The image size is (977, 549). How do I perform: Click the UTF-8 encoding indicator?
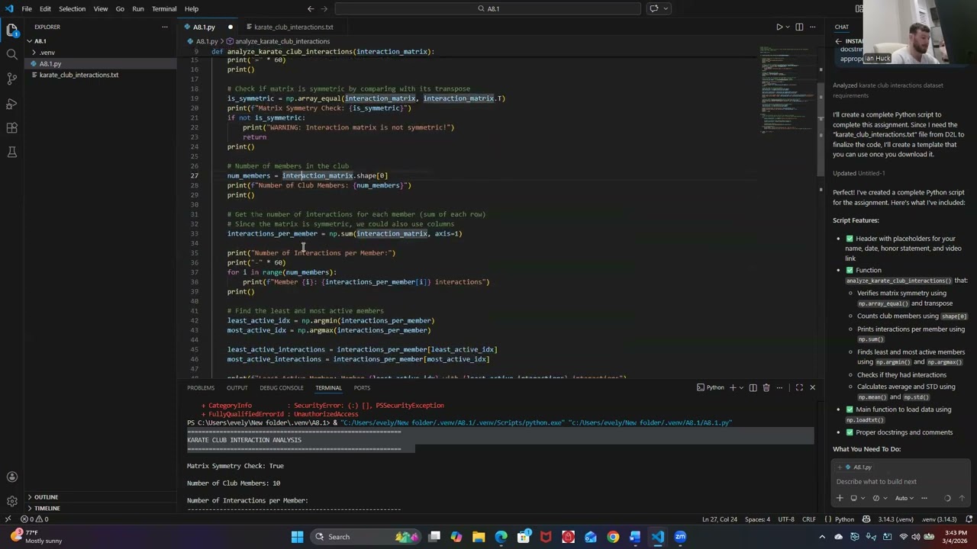click(785, 519)
